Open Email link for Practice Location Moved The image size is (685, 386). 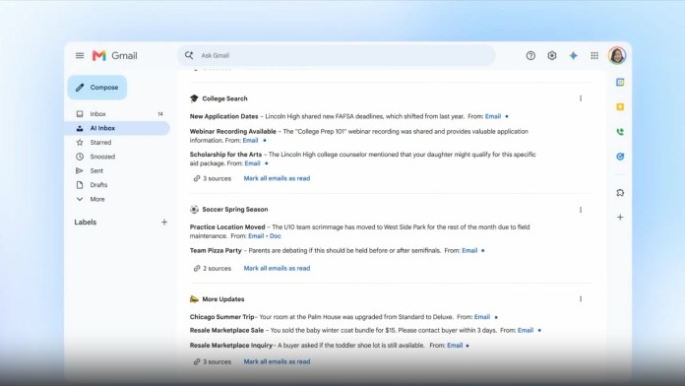tap(256, 235)
